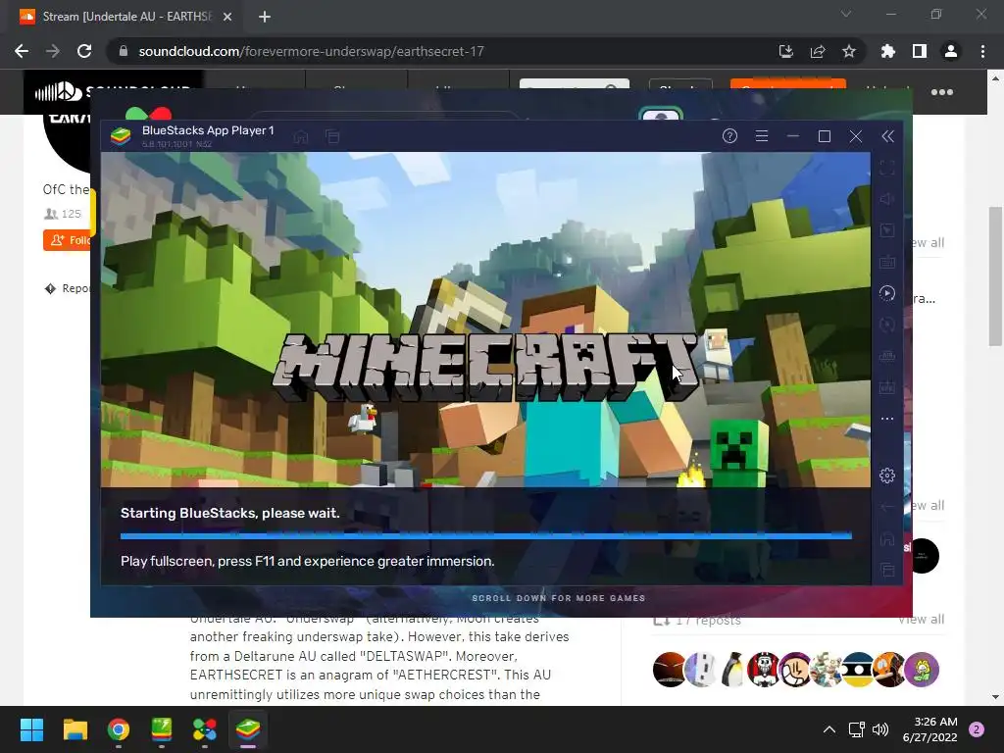Open the macro recorder play icon in BlueStacks
The height and width of the screenshot is (753, 1004).
886,293
